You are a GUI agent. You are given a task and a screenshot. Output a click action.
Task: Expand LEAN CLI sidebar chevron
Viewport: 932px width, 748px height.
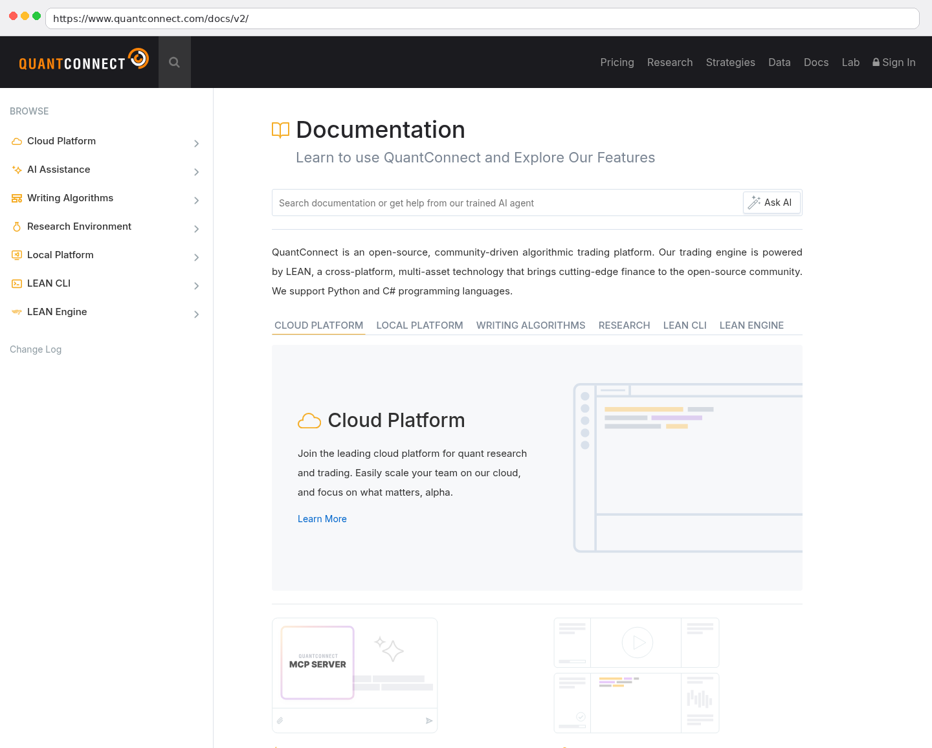pyautogui.click(x=197, y=285)
